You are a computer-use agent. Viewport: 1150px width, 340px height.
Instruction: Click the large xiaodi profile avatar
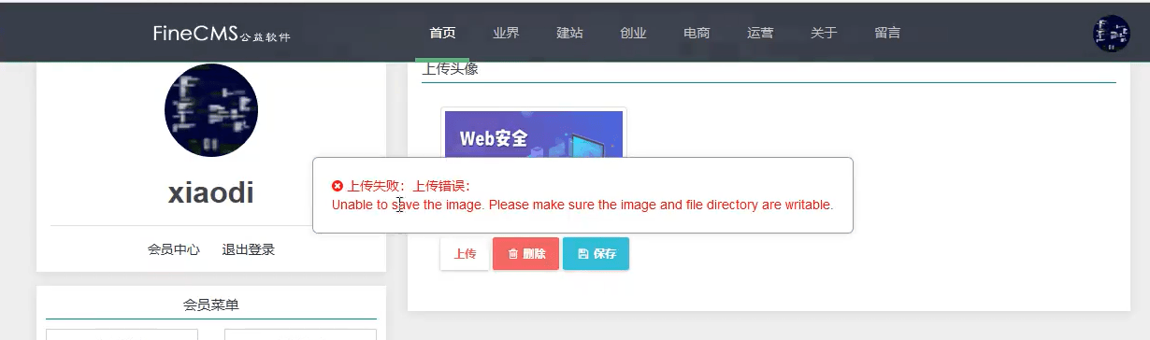[x=211, y=110]
